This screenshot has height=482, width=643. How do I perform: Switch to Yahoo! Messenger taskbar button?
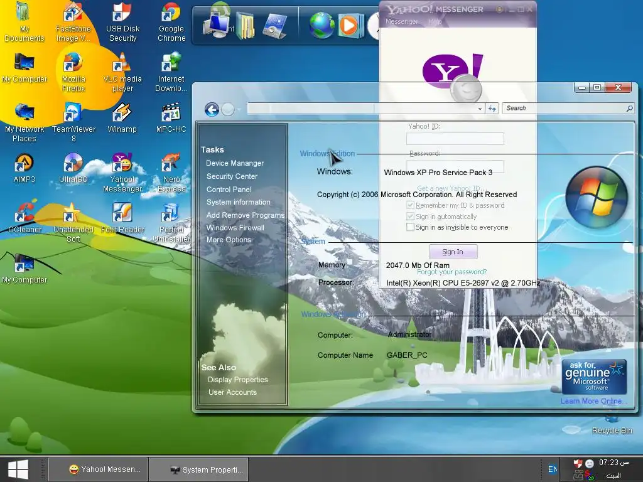pyautogui.click(x=99, y=469)
